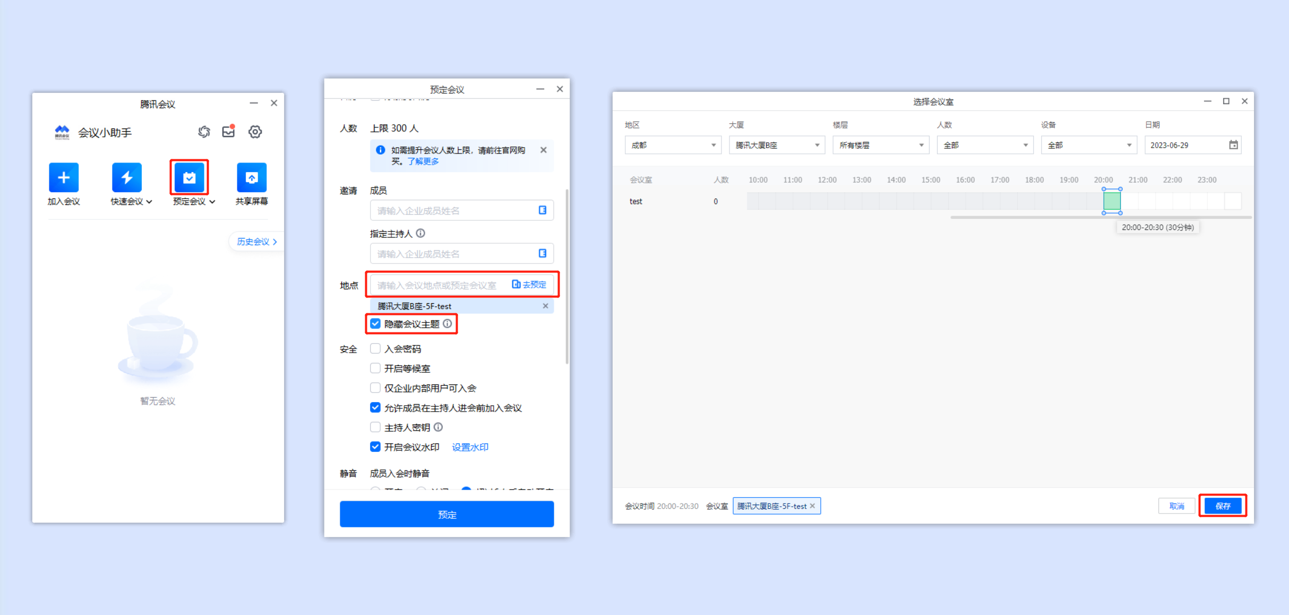Click the vertical scrollbar in the 预定会议 form

click(567, 276)
